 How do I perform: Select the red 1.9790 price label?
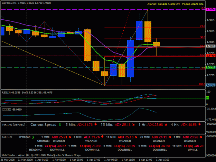(x=210, y=56)
